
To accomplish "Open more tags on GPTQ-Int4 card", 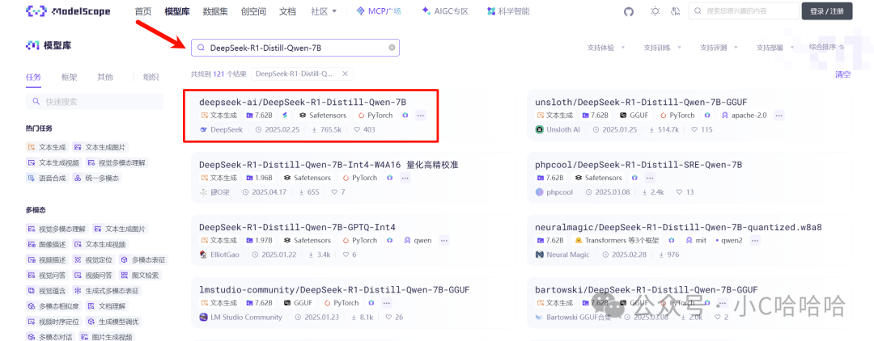I will [443, 240].
